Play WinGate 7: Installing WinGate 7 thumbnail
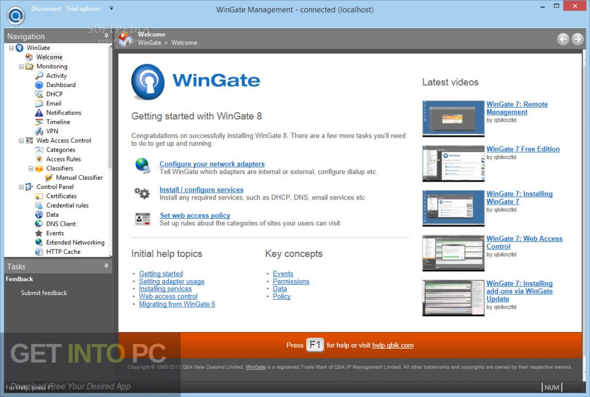This screenshot has width=590, height=397. point(453,208)
